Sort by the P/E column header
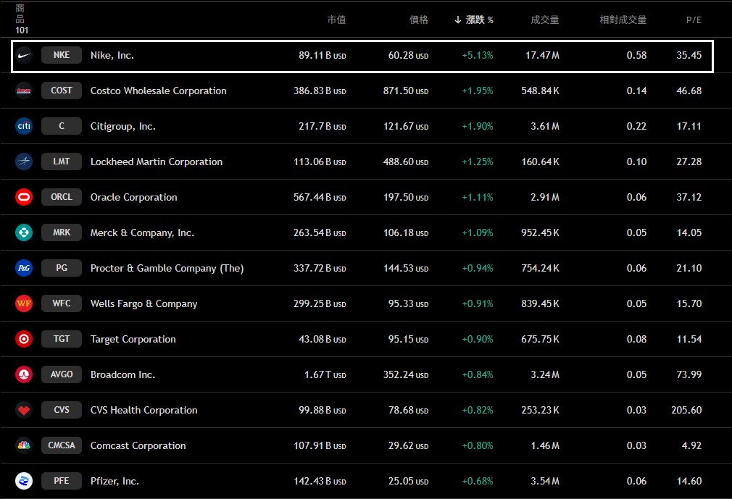The height and width of the screenshot is (499, 732). (x=694, y=20)
